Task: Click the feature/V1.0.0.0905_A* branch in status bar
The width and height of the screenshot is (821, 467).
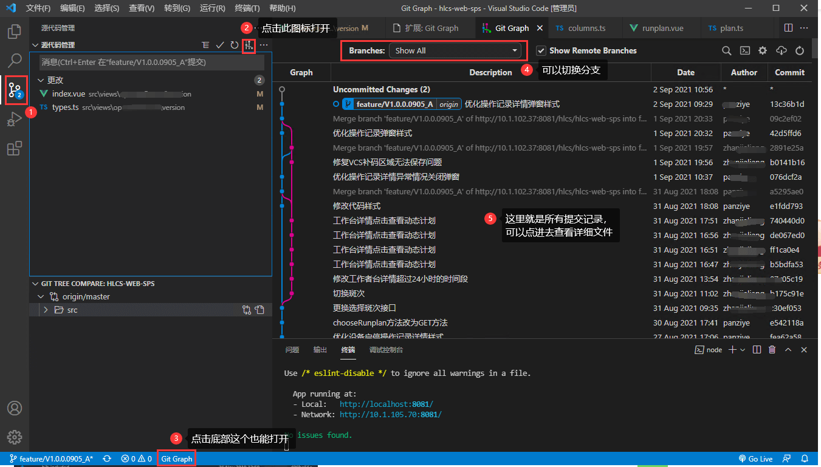Action: (52, 459)
